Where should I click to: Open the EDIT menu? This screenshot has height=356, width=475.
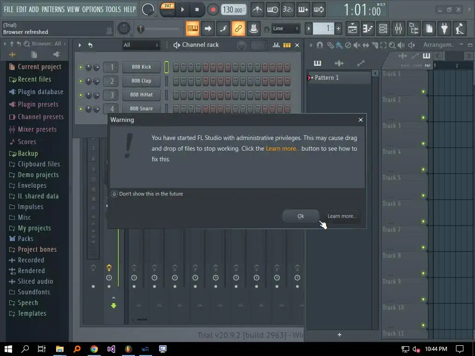[x=21, y=9]
